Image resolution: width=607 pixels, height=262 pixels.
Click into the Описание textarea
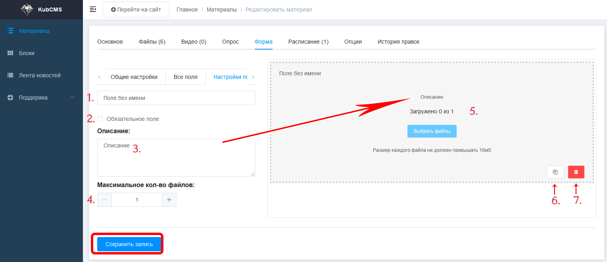[x=176, y=158]
